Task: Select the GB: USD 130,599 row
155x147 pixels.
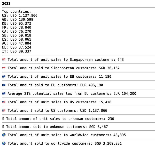Action: tap(18, 19)
